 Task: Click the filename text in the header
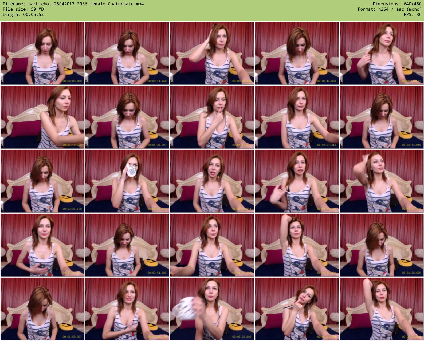click(x=73, y=4)
